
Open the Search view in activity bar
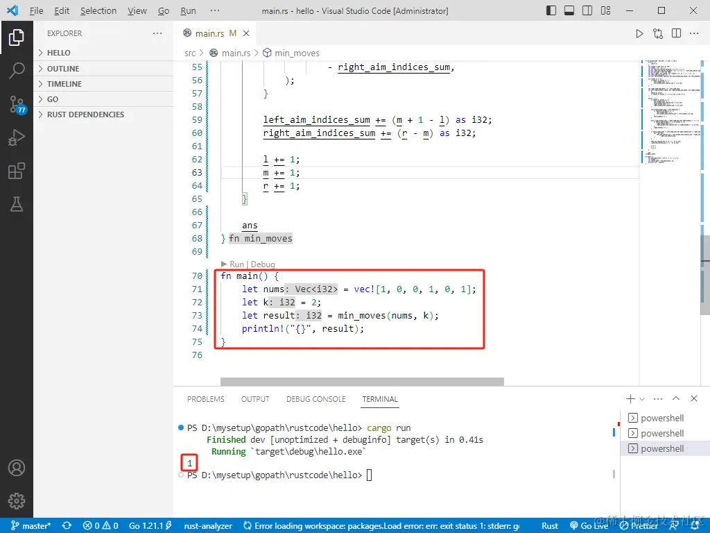point(17,71)
